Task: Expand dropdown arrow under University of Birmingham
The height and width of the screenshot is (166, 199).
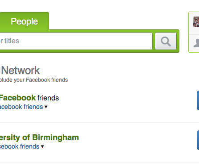Action: tap(42, 146)
